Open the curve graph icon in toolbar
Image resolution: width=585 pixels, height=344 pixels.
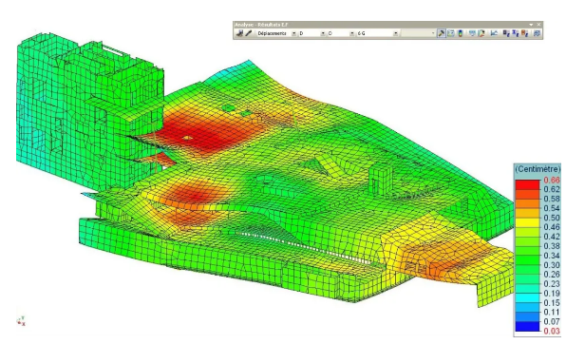pyautogui.click(x=494, y=33)
